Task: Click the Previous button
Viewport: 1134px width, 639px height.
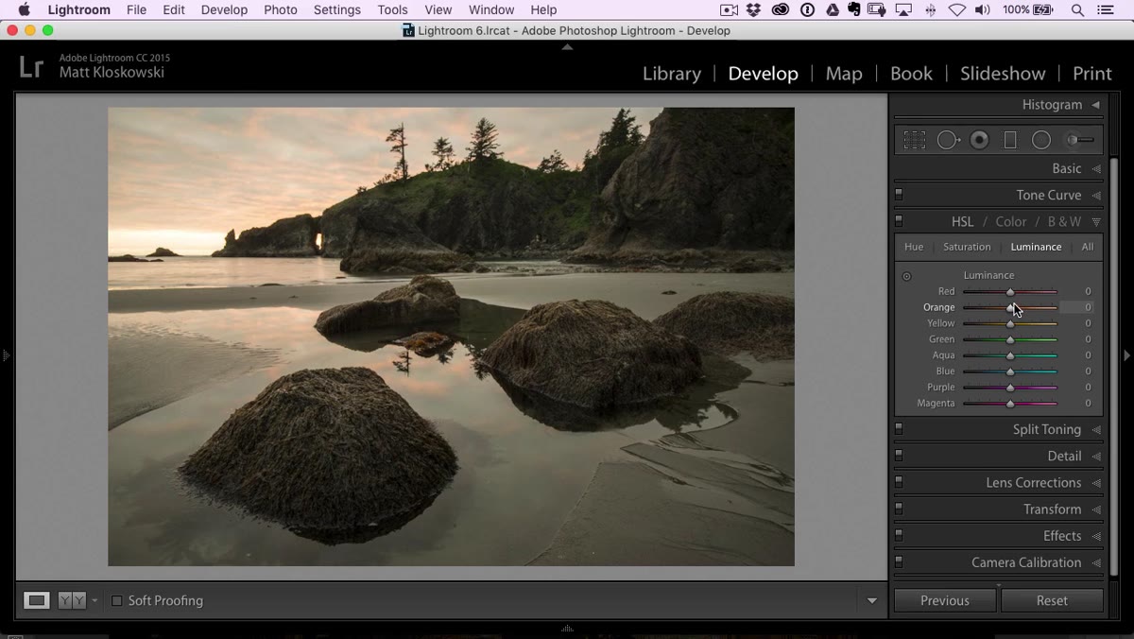Action: click(945, 600)
